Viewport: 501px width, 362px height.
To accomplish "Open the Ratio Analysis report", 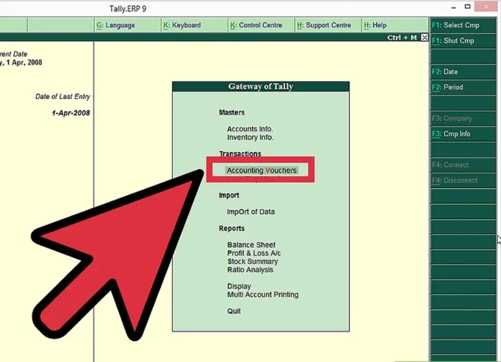I will [250, 270].
